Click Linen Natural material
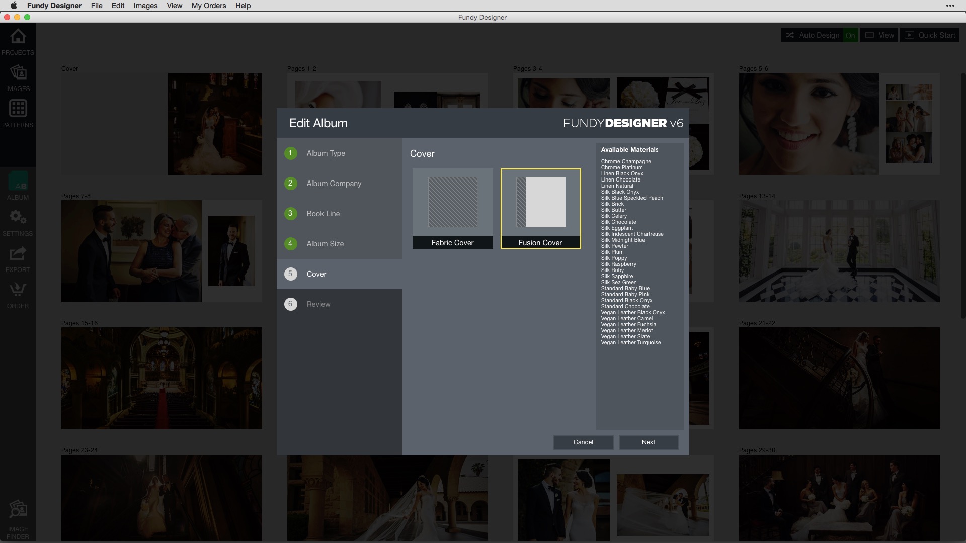 (617, 186)
